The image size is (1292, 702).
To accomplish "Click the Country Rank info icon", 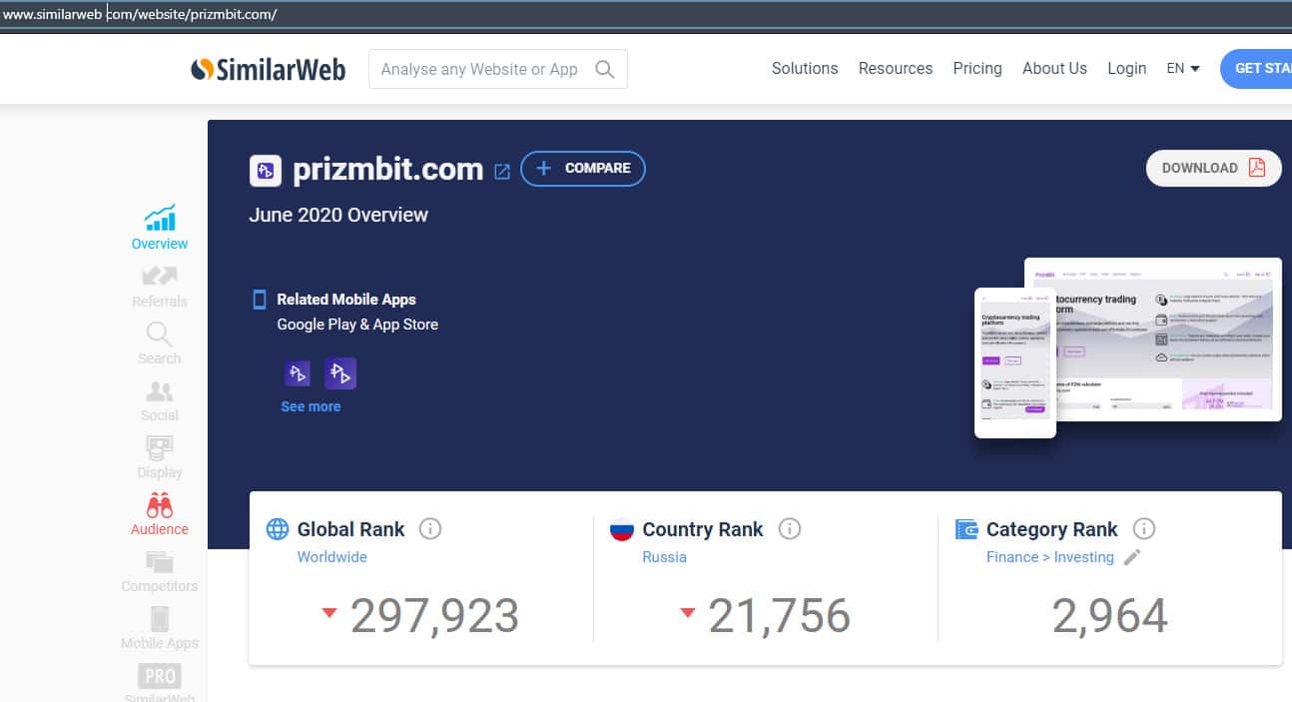I will (790, 529).
